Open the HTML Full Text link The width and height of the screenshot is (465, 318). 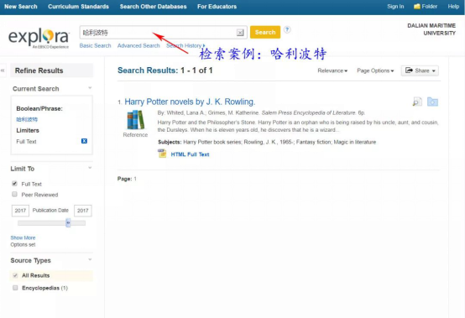[x=190, y=154]
